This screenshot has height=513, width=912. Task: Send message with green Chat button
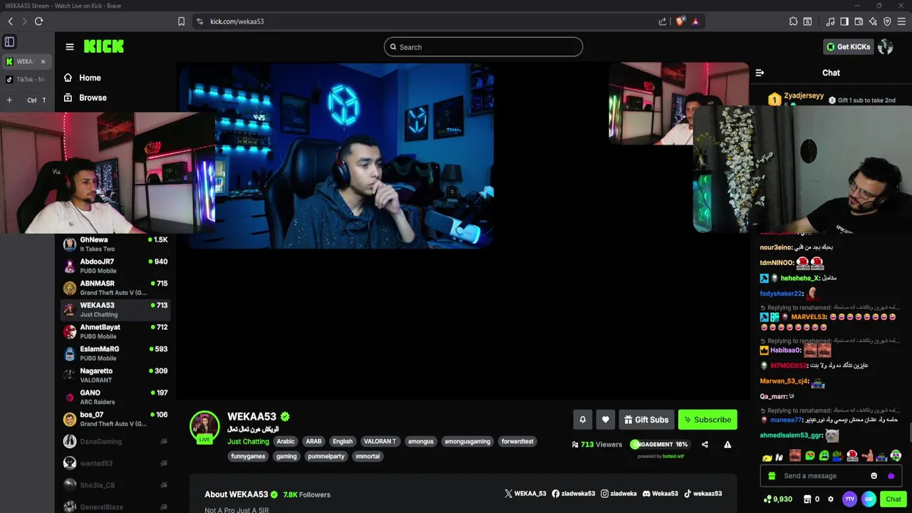point(893,499)
